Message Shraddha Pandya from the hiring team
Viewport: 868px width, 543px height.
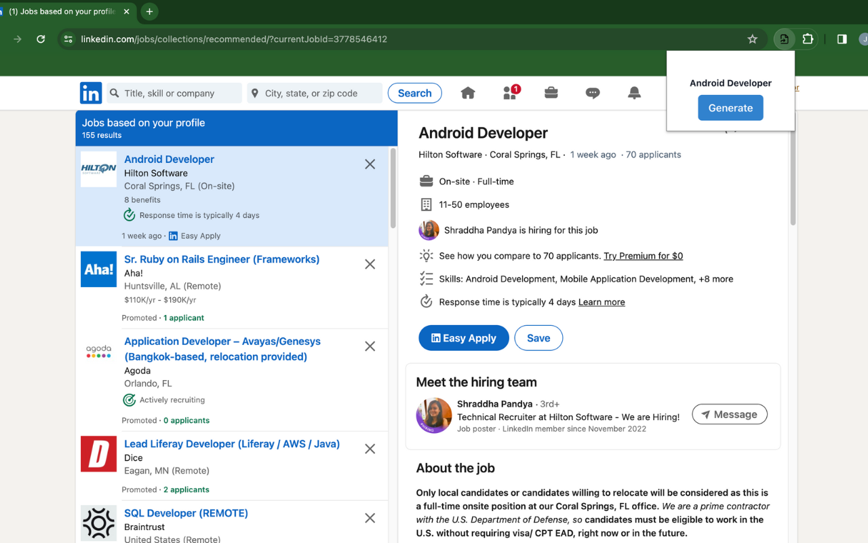pyautogui.click(x=730, y=414)
